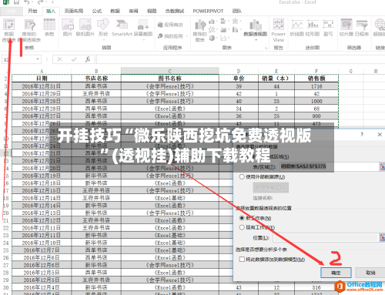Open the POWERPIVOT ribbon tab

tap(208, 11)
